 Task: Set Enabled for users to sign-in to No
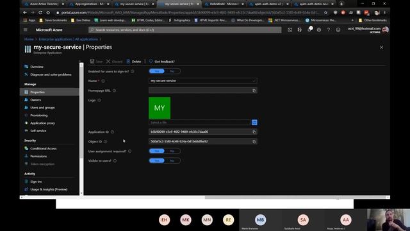(172, 71)
